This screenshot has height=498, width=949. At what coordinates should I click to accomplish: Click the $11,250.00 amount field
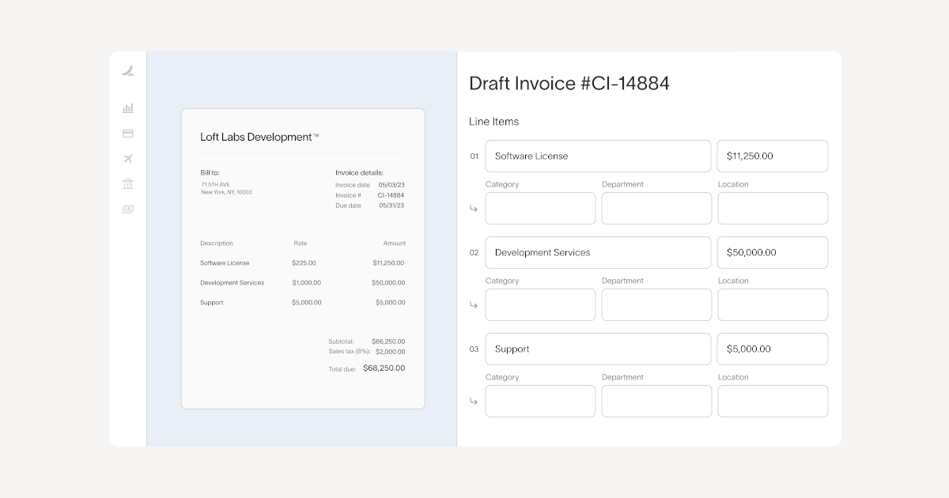pos(773,157)
